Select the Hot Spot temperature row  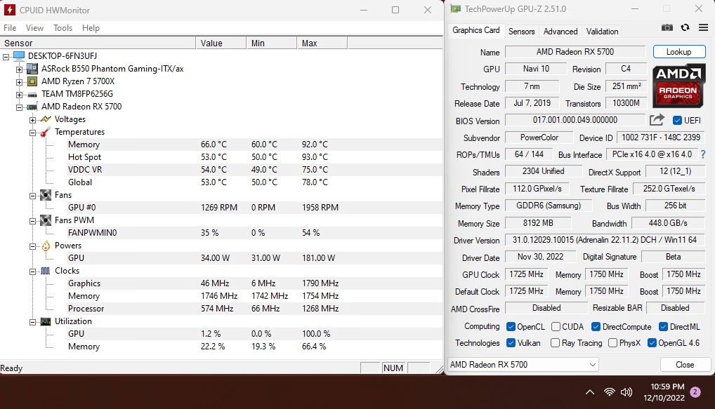221,157
